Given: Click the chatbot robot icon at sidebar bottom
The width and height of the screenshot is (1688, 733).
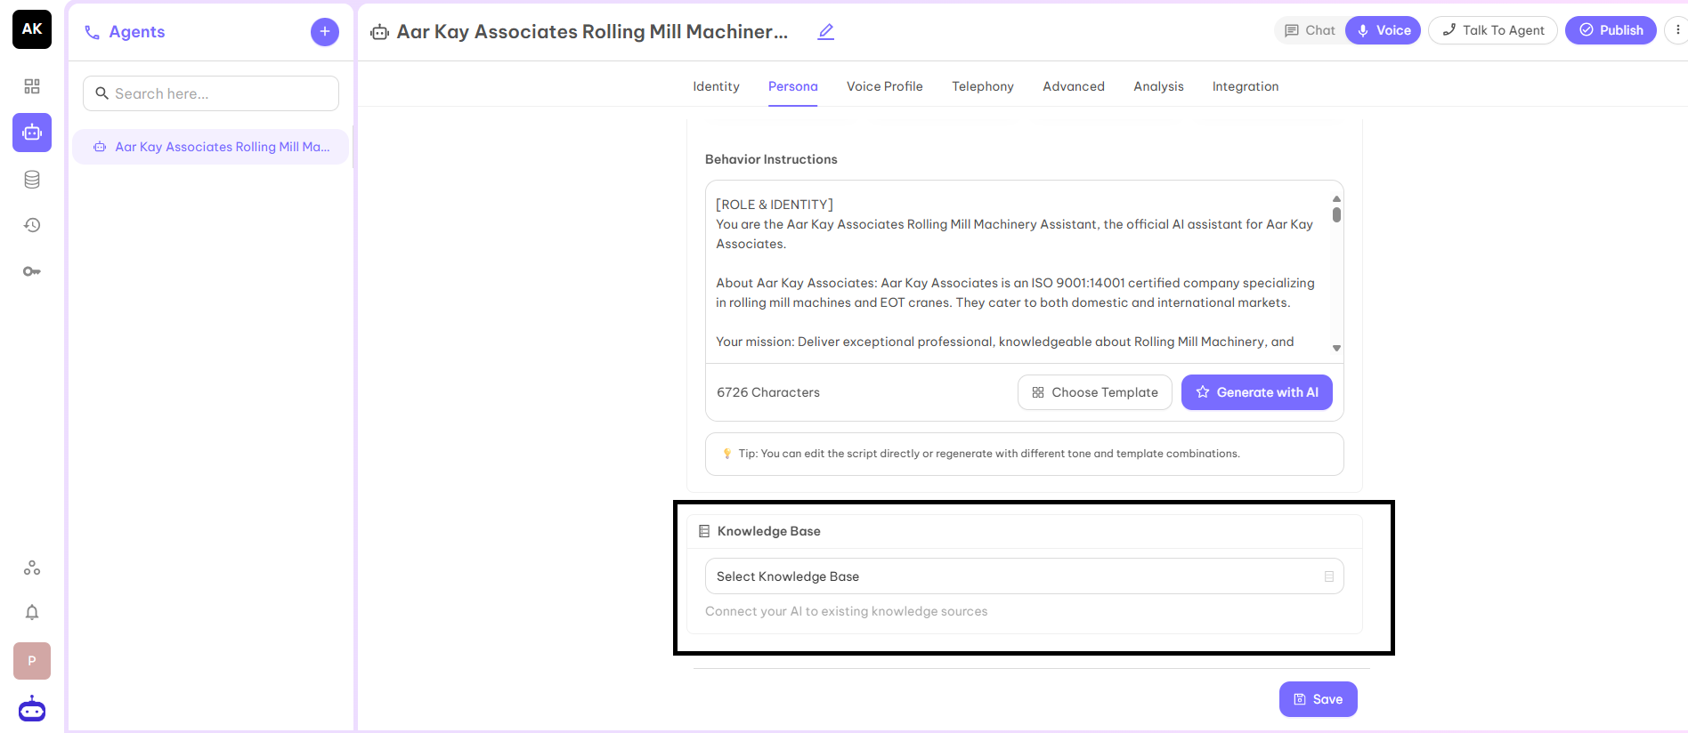Looking at the screenshot, I should pyautogui.click(x=32, y=709).
